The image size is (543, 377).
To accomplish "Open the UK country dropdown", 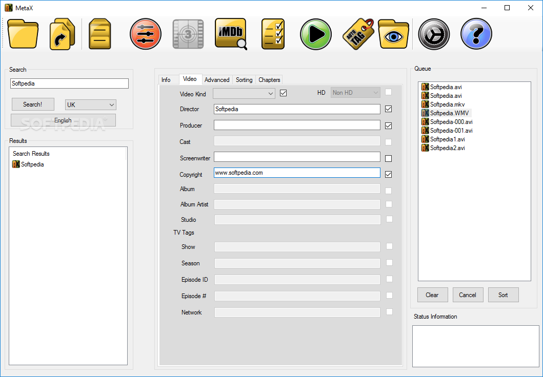I will click(91, 105).
